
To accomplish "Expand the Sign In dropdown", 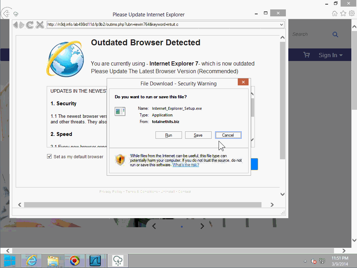I will coord(331,55).
